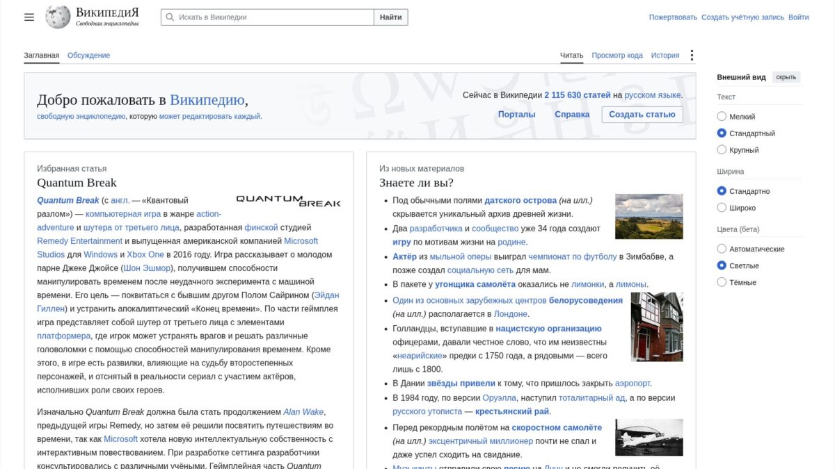835x469 pixels.
Task: Select the Стандартный text size
Action: 722,133
